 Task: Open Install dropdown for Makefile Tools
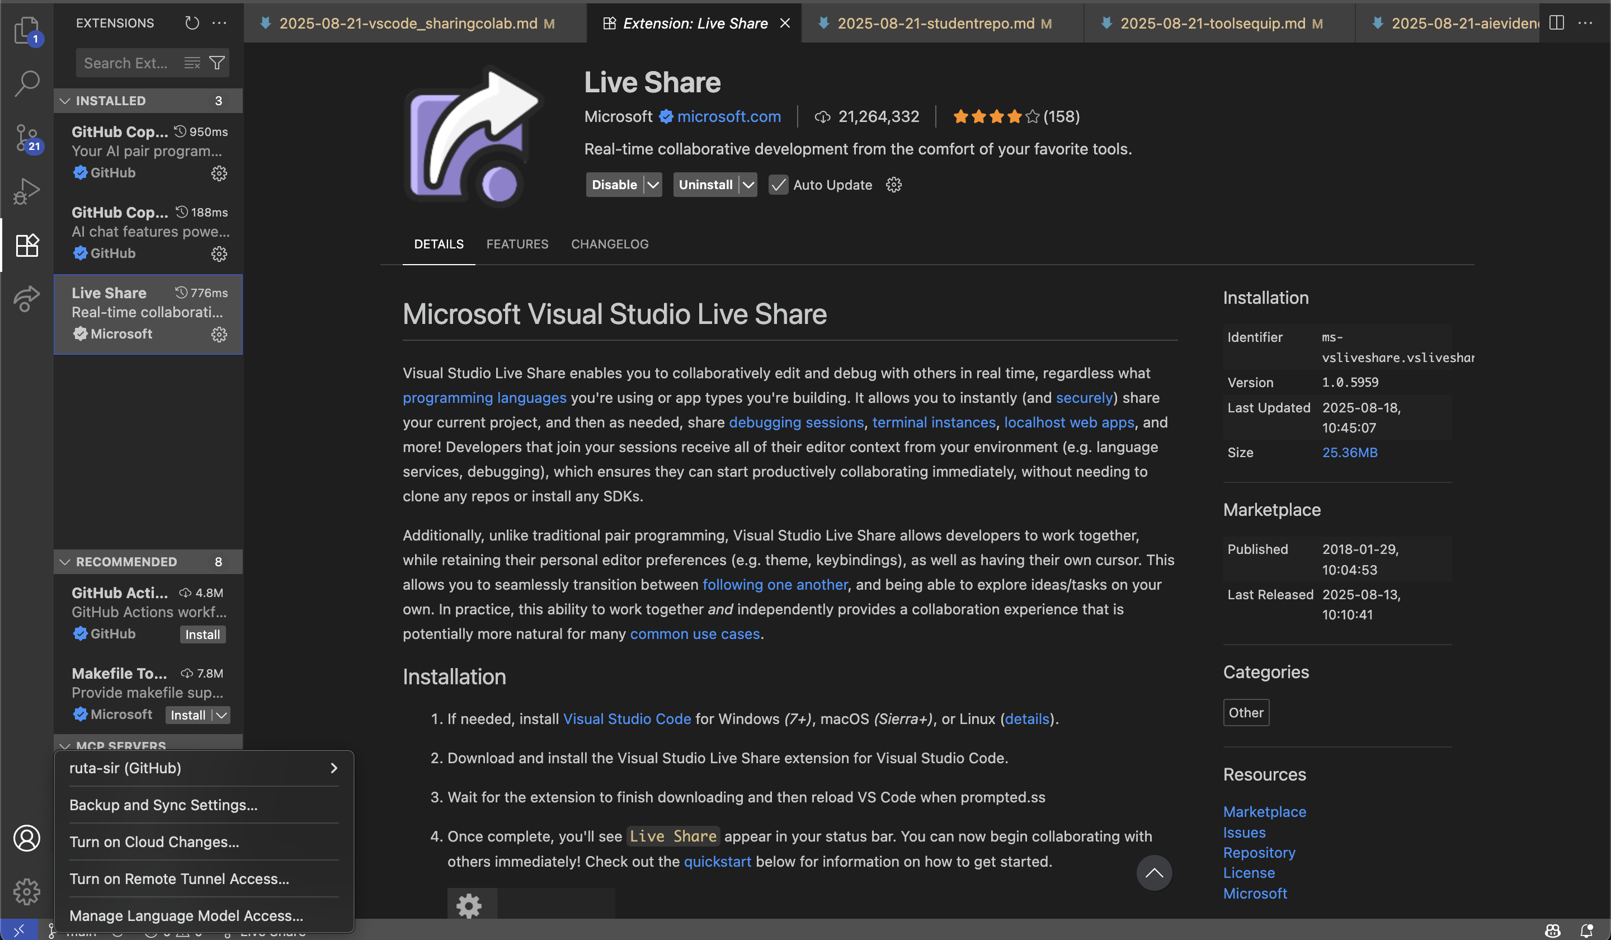coord(221,715)
